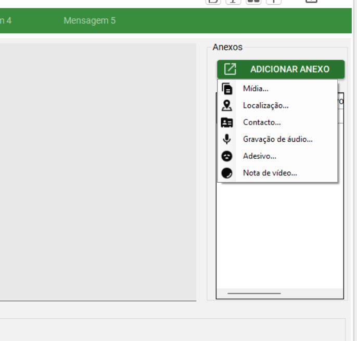Click the icon inside ADICIONAR ANEXO button
This screenshot has width=357, height=341.
[230, 69]
